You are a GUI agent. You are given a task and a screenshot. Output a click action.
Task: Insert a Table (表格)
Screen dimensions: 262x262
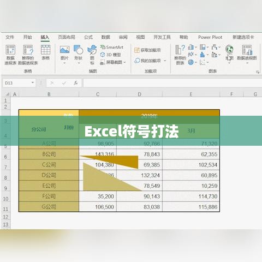click(x=46, y=52)
